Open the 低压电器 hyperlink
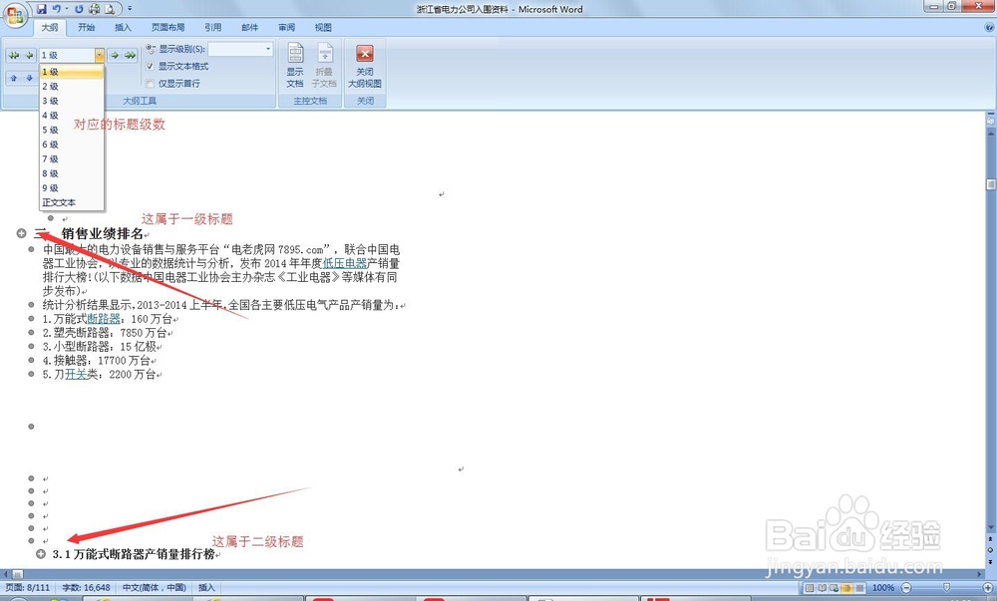 345,263
